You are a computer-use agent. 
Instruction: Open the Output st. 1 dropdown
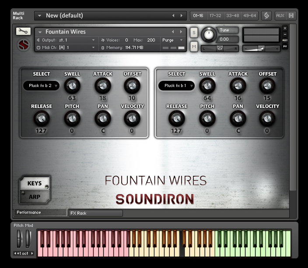click(94, 40)
